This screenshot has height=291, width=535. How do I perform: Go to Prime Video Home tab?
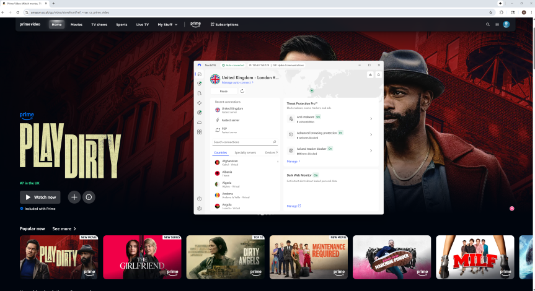(x=56, y=25)
